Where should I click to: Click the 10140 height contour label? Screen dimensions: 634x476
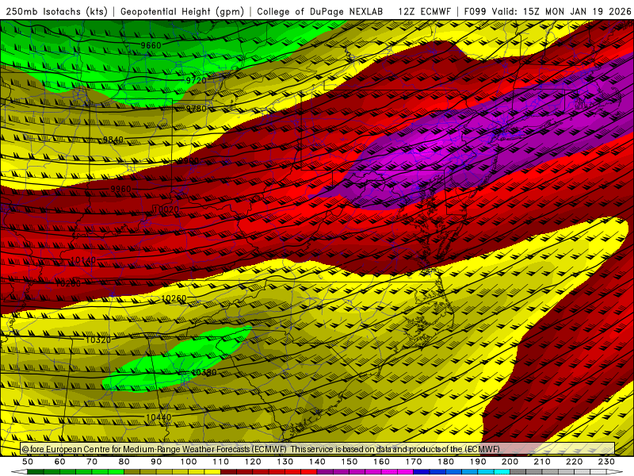[83, 260]
